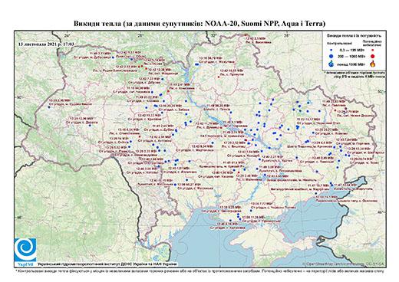The image size is (399, 282).
Task: Click the UkrGMI spiral logo
Action: [x=25, y=250]
